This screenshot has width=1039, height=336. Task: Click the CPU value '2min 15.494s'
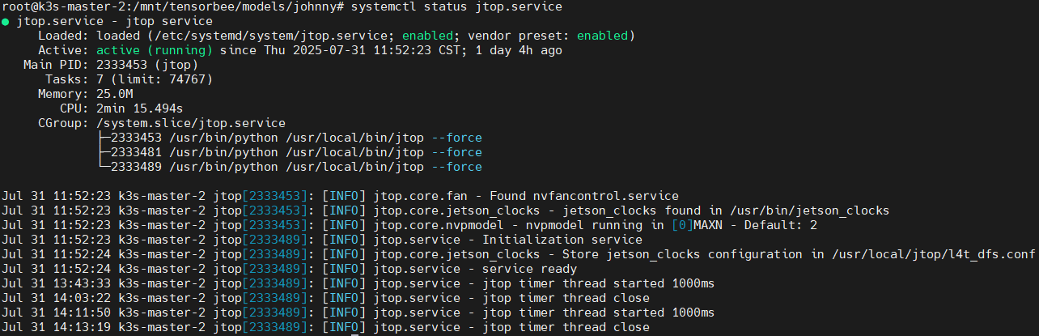point(140,108)
